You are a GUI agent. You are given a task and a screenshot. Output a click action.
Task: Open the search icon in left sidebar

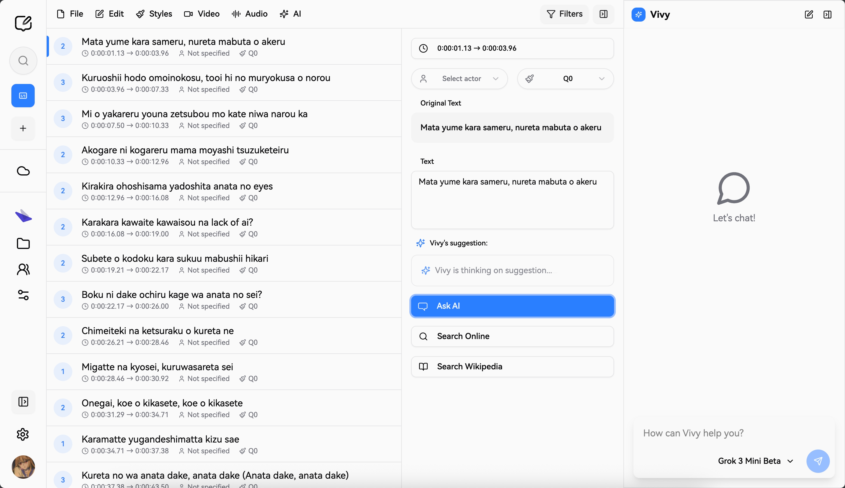pyautogui.click(x=23, y=61)
